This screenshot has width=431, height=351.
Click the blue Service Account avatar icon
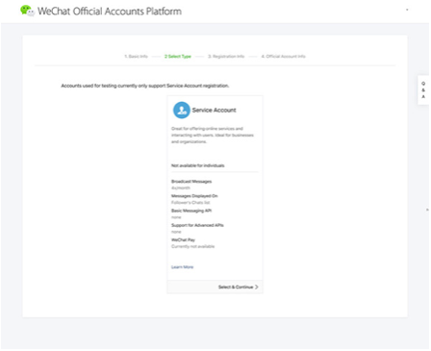coord(182,111)
